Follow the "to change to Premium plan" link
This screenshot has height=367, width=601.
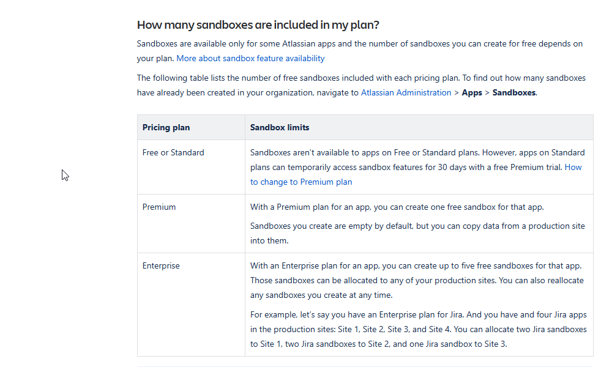(x=301, y=182)
